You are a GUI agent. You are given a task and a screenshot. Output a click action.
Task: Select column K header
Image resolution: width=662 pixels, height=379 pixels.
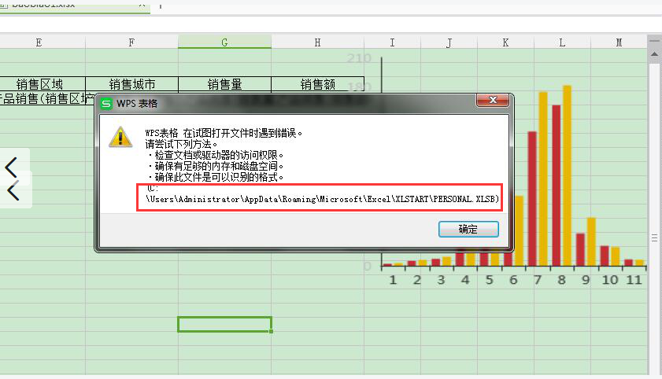click(x=505, y=42)
